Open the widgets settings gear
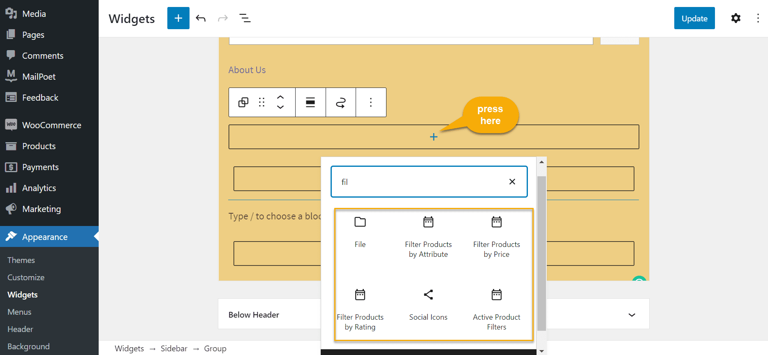 click(736, 18)
